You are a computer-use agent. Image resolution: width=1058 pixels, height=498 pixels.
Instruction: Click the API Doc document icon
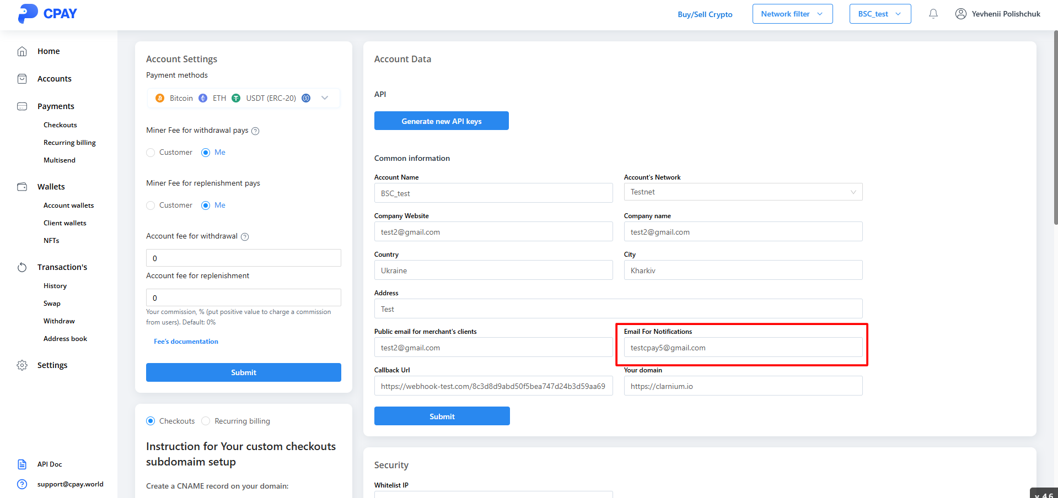22,464
